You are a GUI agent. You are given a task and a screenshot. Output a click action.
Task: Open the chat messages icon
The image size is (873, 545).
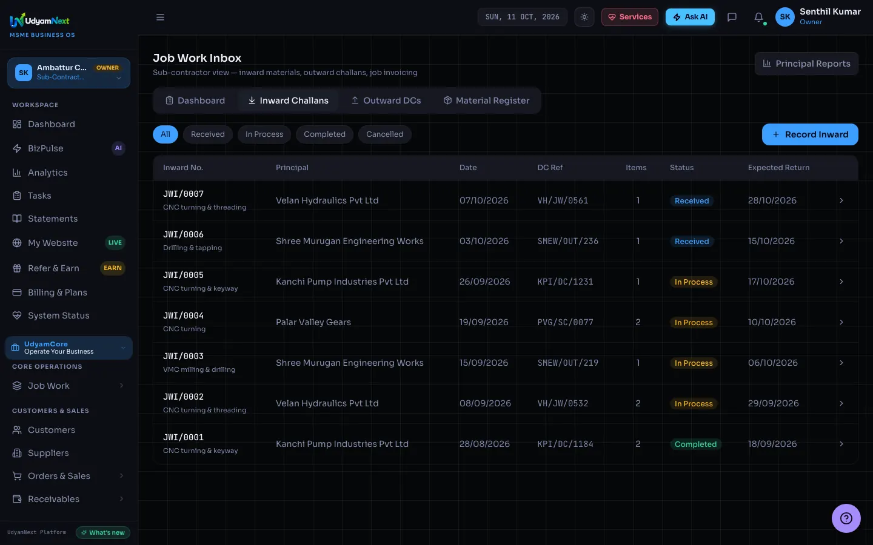pyautogui.click(x=732, y=17)
